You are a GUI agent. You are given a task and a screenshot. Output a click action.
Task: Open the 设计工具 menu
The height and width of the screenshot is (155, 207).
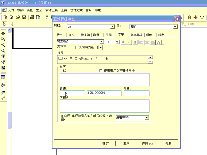(x=52, y=10)
